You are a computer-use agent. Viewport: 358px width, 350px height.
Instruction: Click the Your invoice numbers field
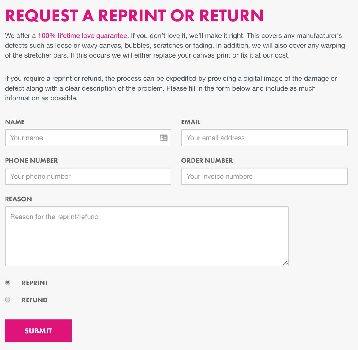click(x=264, y=176)
